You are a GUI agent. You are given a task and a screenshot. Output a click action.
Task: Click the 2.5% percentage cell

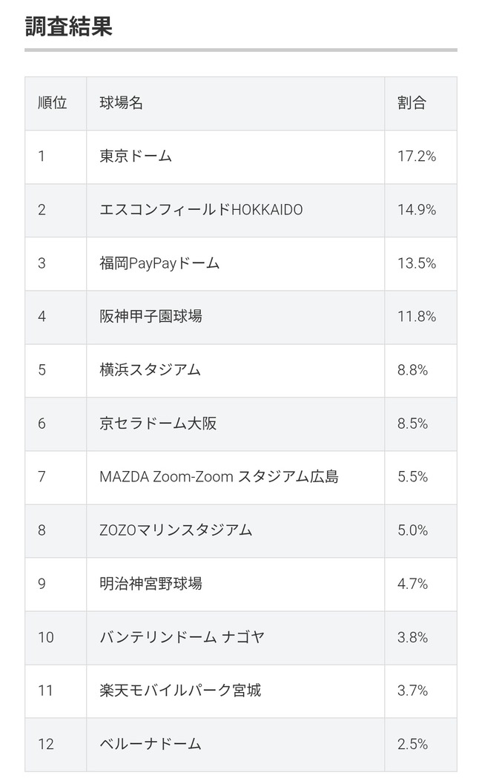pyautogui.click(x=412, y=744)
